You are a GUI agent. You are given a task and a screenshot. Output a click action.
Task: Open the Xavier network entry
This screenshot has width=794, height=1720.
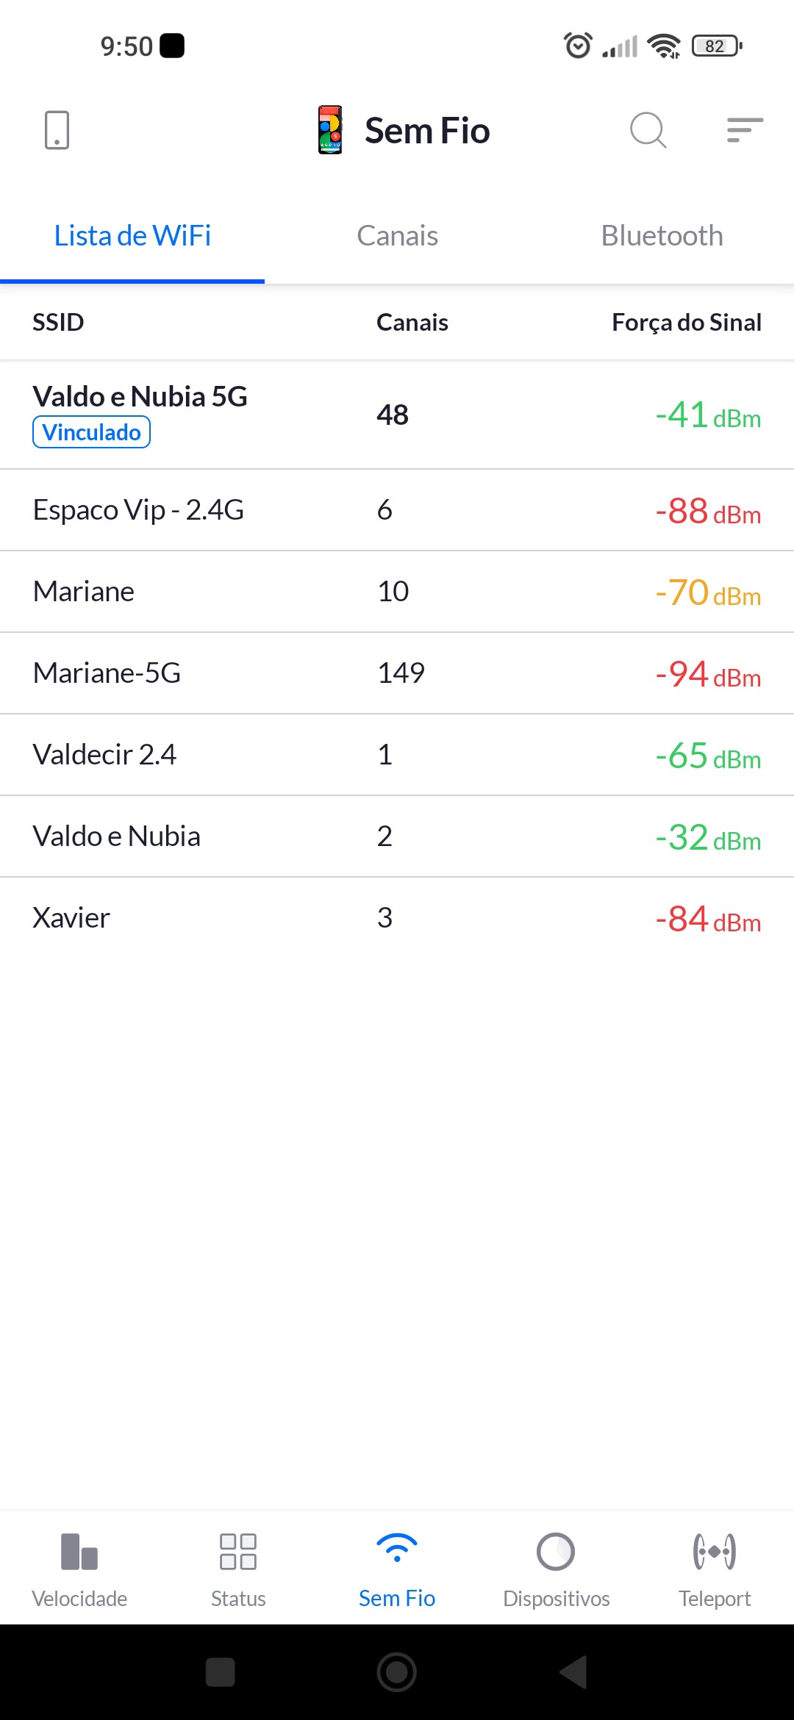71,918
